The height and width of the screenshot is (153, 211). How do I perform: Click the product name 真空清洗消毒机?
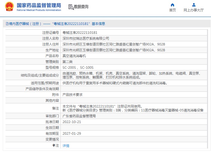click(x=74, y=56)
